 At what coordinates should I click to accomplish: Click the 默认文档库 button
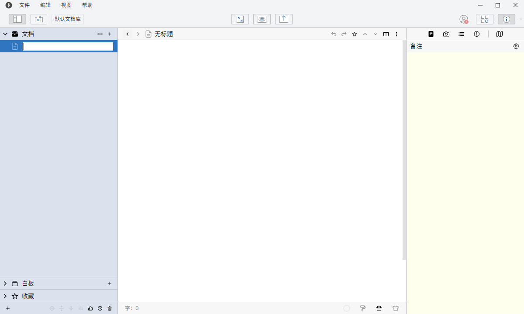point(68,19)
